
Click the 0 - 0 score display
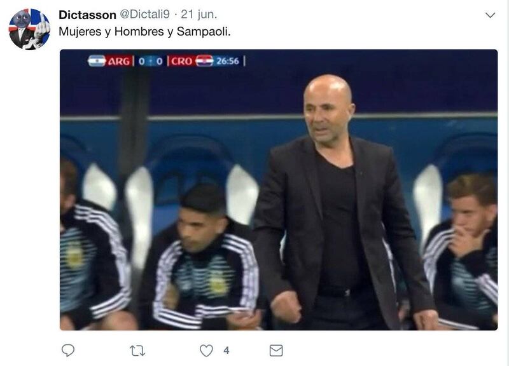(150, 61)
